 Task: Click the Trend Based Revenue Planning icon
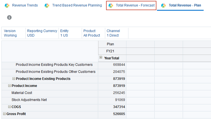pyautogui.click(x=47, y=6)
